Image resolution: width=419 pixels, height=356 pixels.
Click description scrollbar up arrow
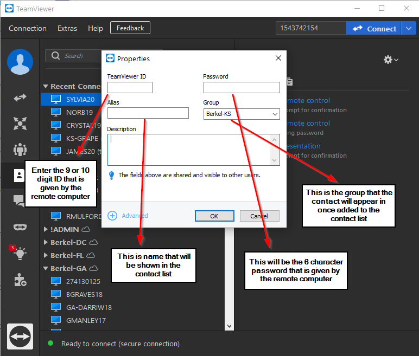tap(274, 140)
